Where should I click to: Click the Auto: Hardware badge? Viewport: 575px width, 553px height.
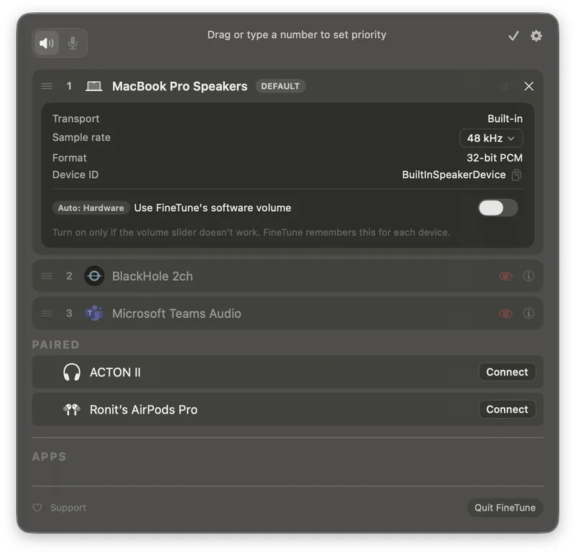(x=91, y=208)
